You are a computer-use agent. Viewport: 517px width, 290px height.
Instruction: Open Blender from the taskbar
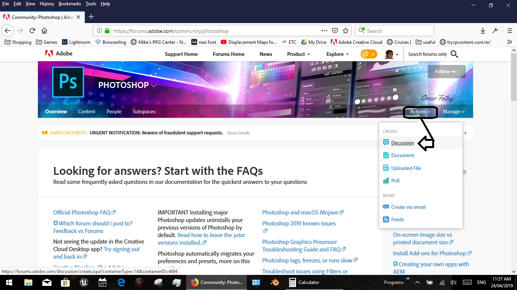pyautogui.click(x=274, y=282)
